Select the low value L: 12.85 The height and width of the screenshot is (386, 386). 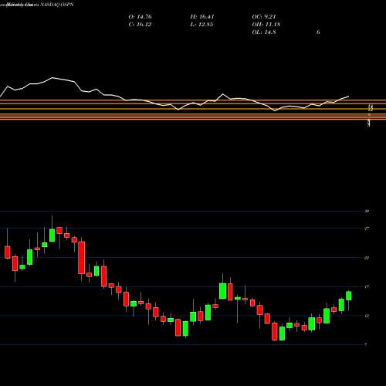(x=201, y=25)
